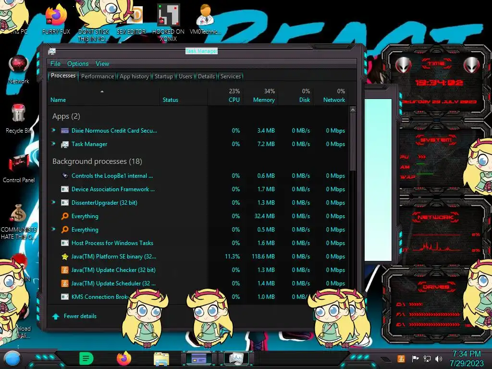Select Java(TM) Platform SE binary row
The image size is (492, 369).
tap(198, 257)
